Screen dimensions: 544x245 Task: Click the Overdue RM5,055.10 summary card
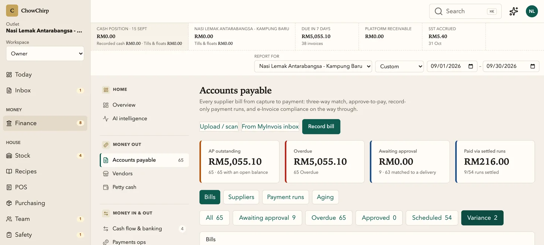tap(325, 162)
